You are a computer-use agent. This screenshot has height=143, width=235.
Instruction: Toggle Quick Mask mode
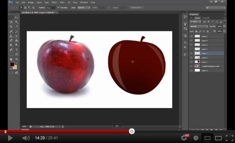point(11,73)
